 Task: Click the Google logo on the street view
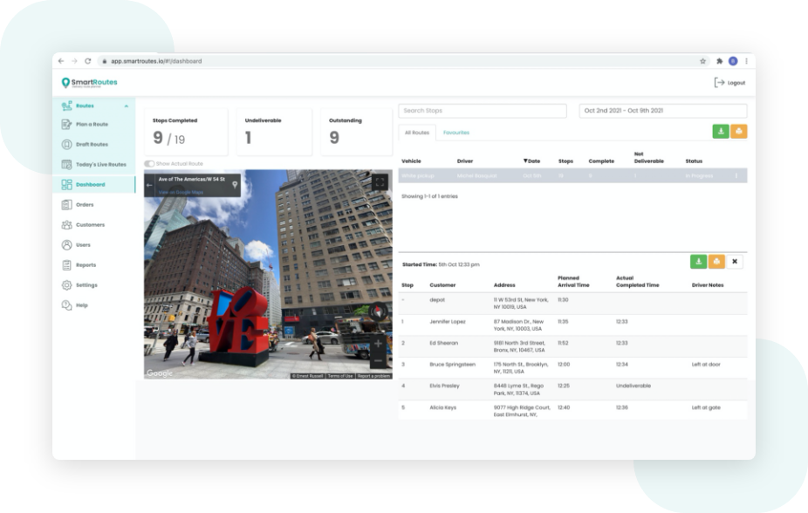160,373
